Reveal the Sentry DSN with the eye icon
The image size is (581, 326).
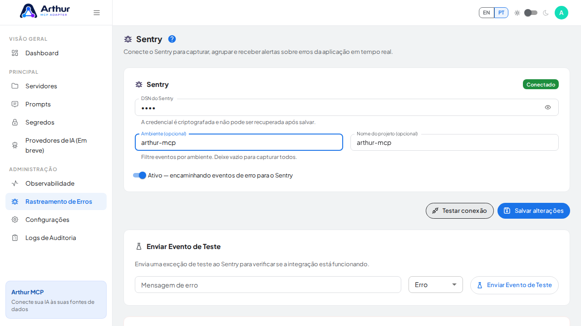pyautogui.click(x=548, y=107)
